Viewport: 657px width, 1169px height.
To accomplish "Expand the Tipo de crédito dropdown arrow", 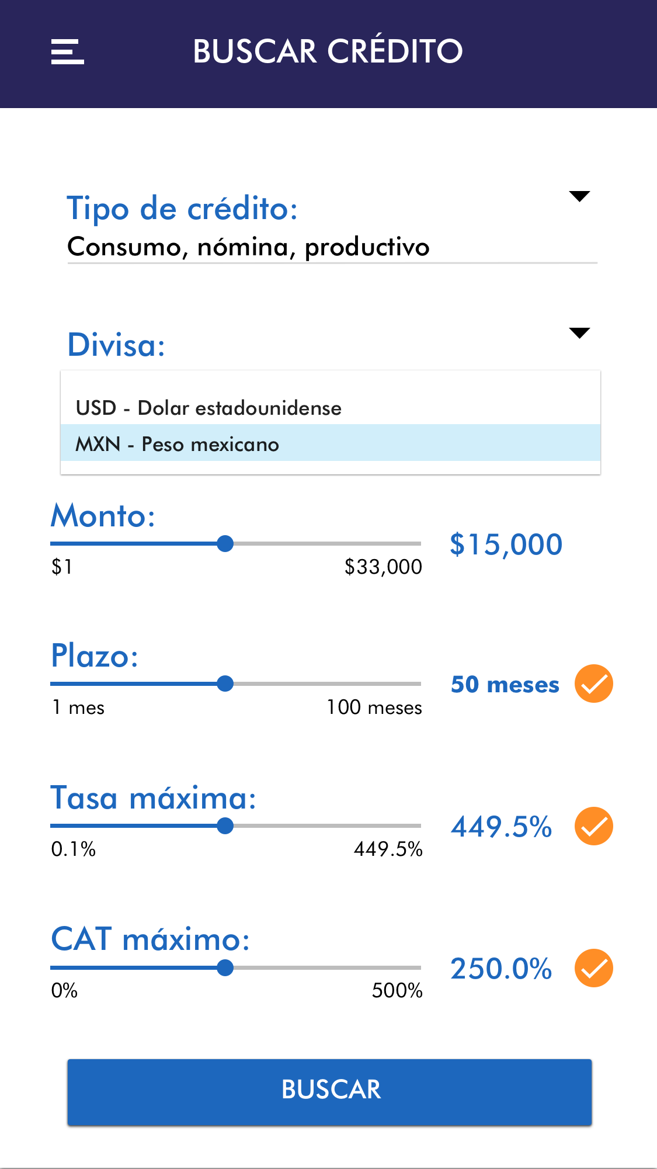I will (579, 196).
